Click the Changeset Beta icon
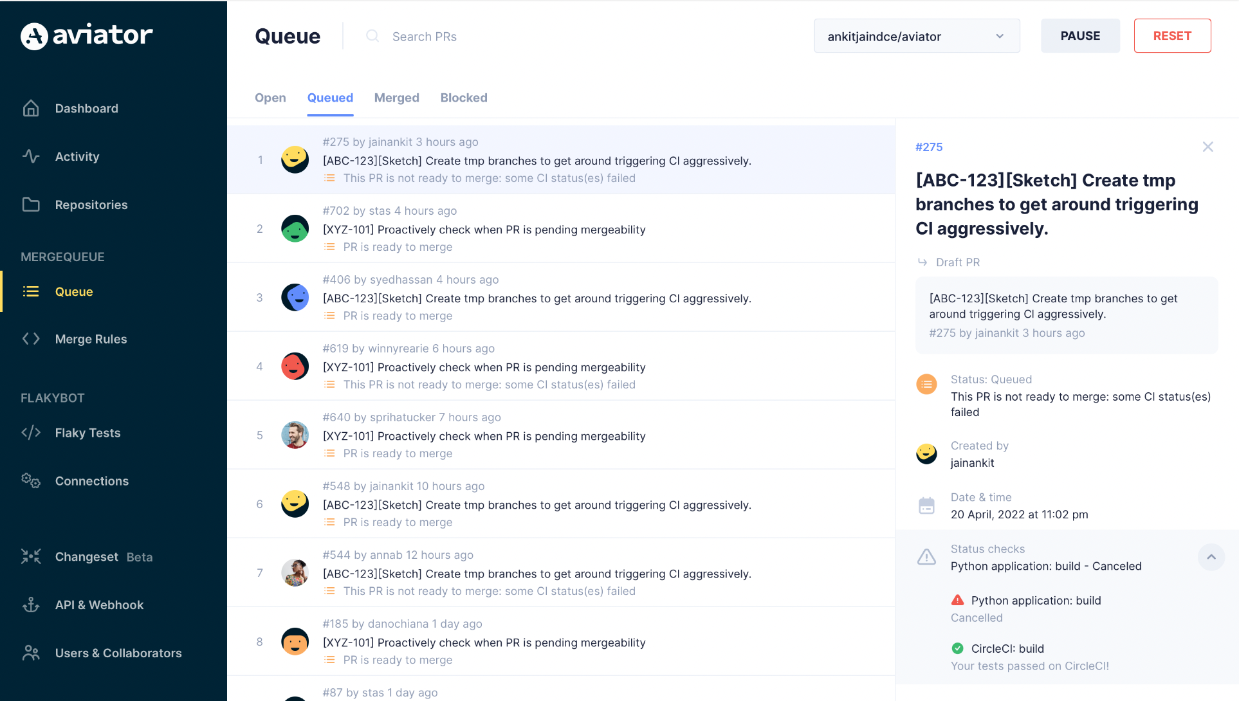Viewport: 1239px width, 701px height. tap(31, 556)
